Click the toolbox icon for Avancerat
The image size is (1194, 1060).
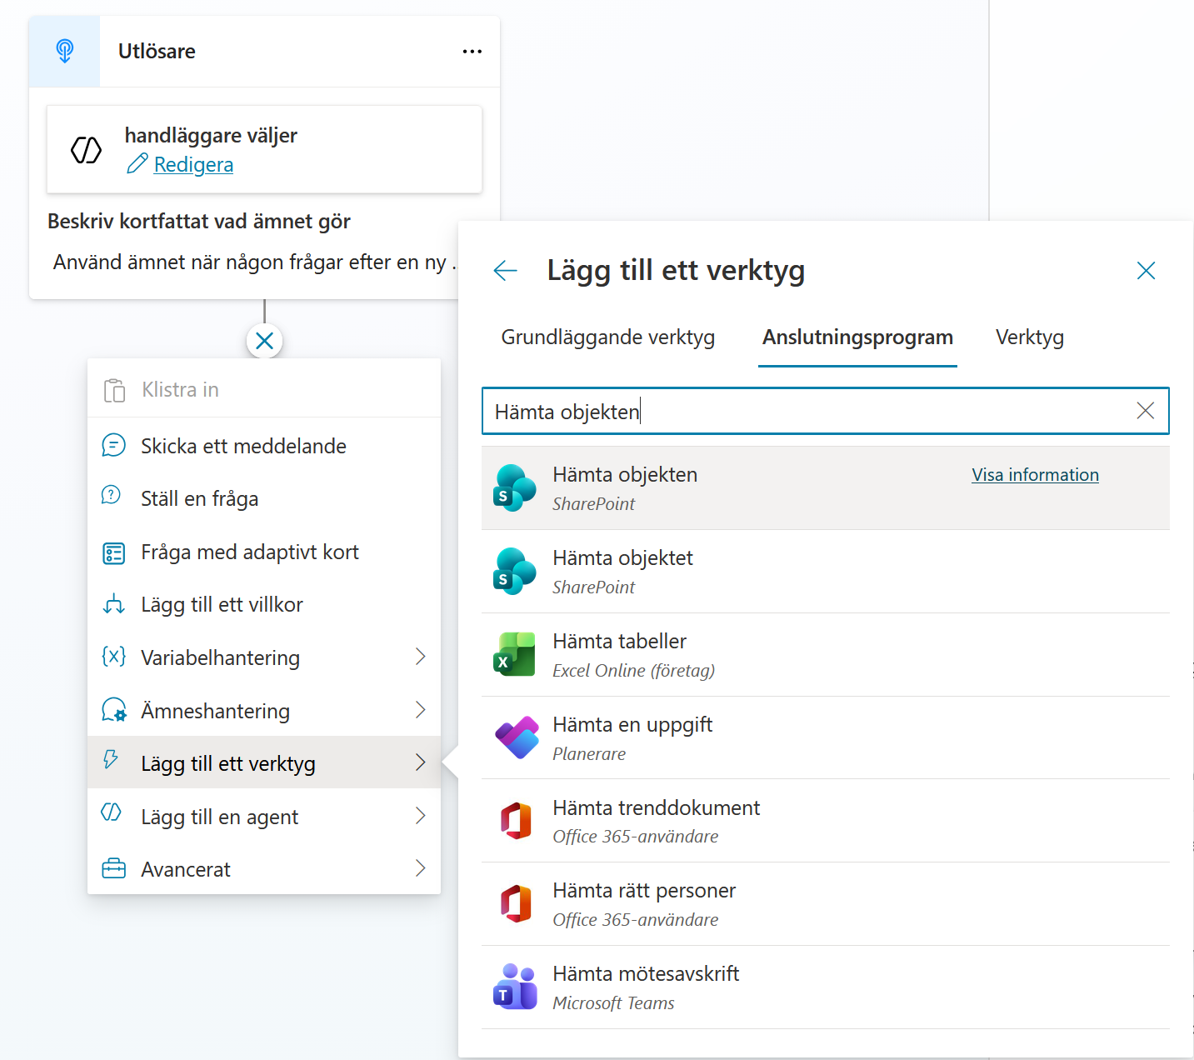113,869
